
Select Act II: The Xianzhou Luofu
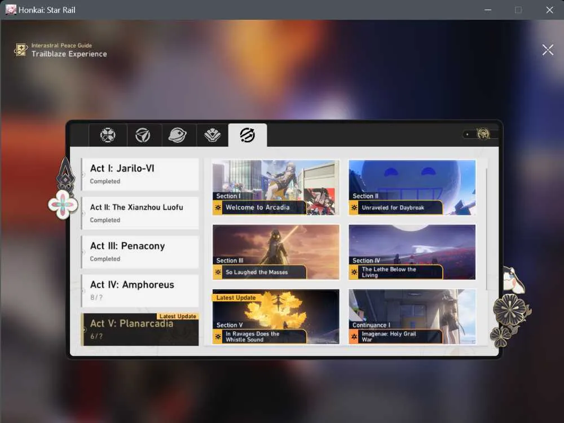[x=140, y=213]
